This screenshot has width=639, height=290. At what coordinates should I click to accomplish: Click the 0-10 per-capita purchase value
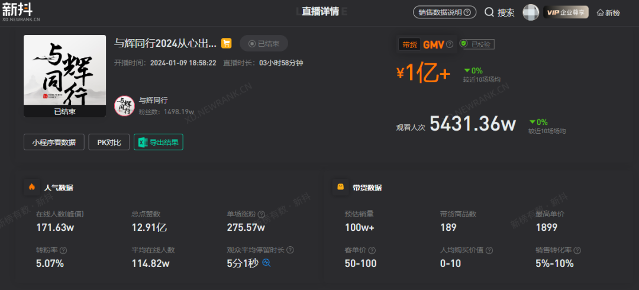[x=451, y=263]
